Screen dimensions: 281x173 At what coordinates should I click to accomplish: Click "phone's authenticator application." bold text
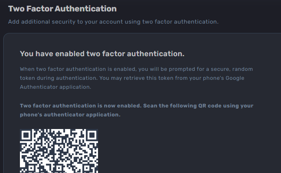click(x=70, y=114)
